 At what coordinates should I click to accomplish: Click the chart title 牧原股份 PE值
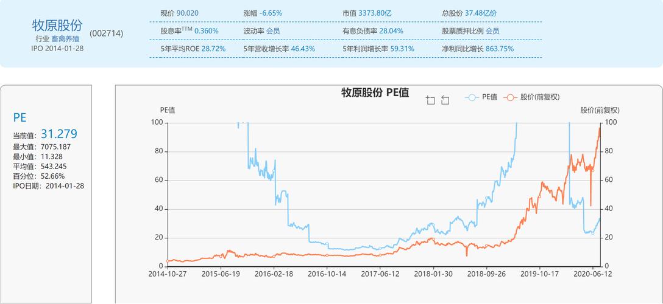coord(375,93)
